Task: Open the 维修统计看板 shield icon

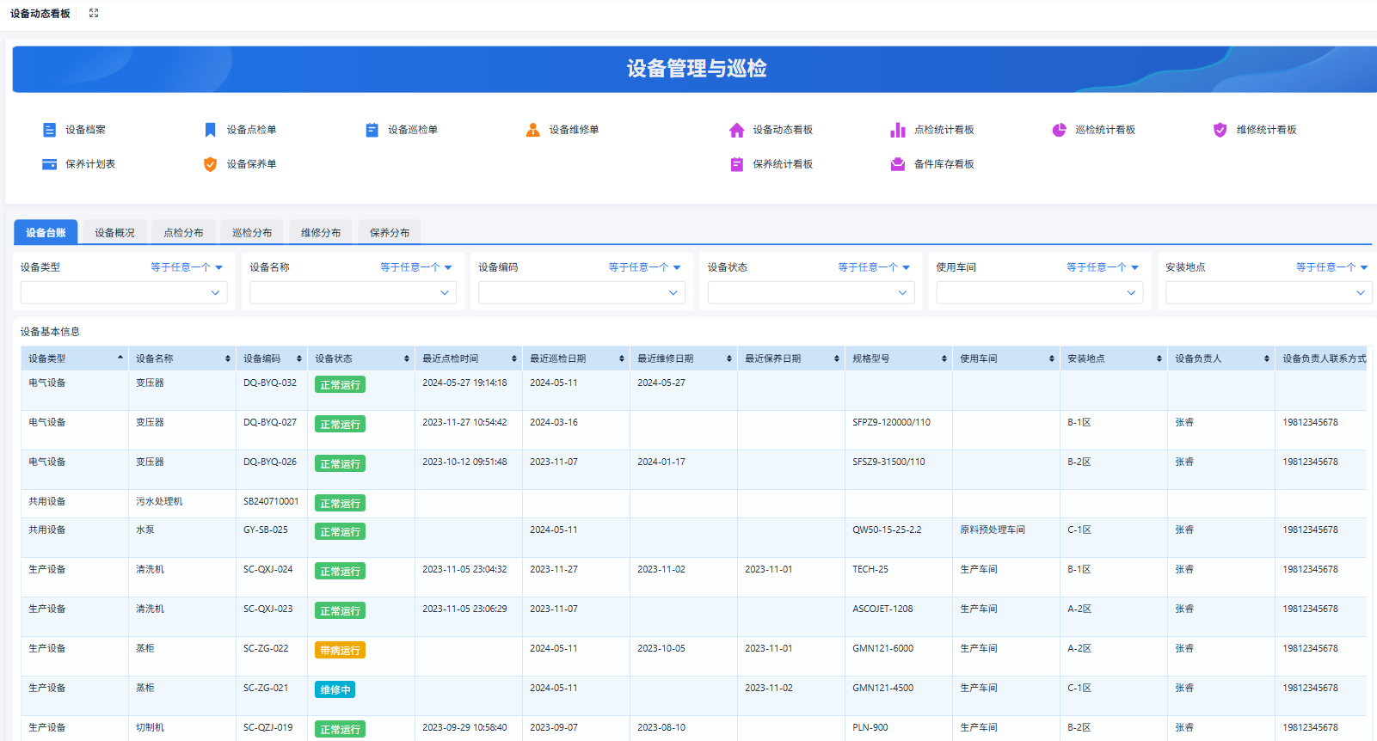Action: 1220,130
